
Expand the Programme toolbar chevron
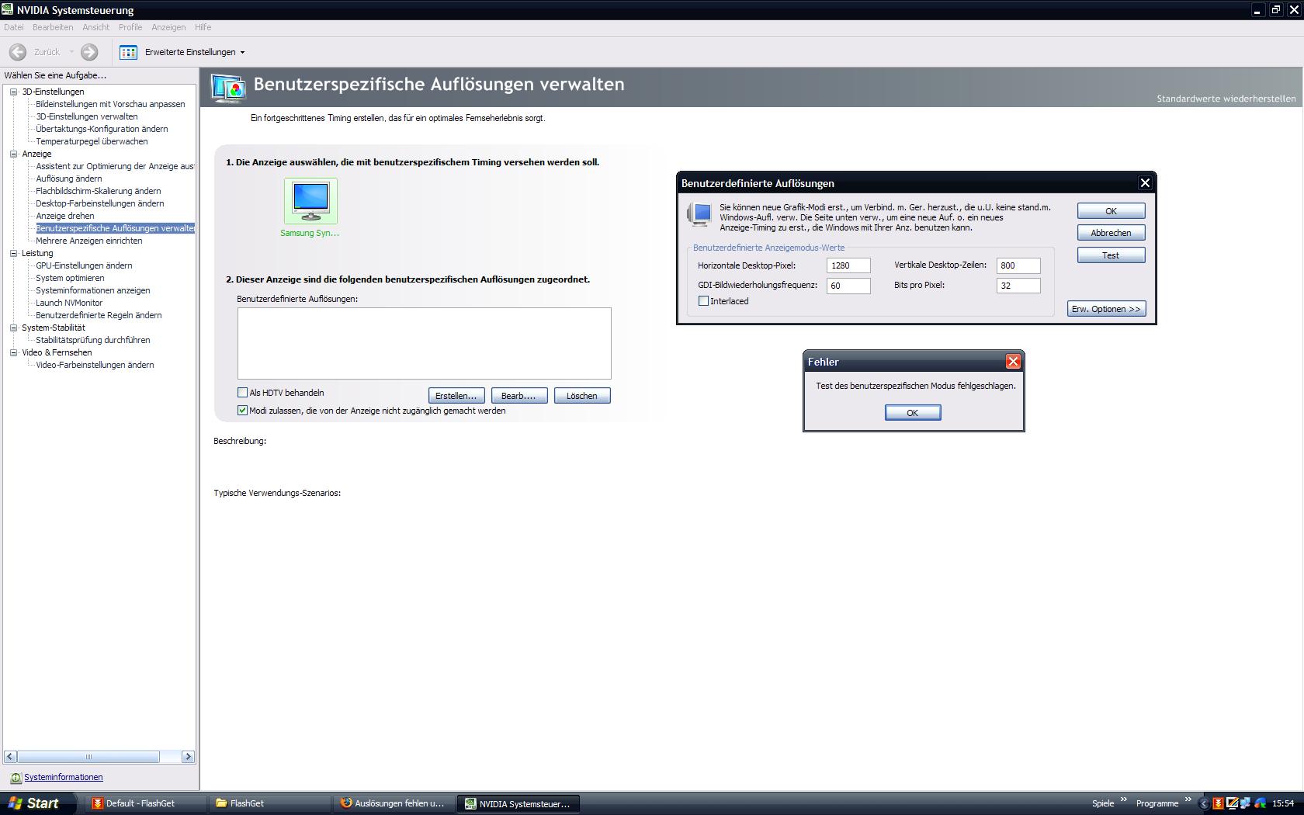point(1188,799)
